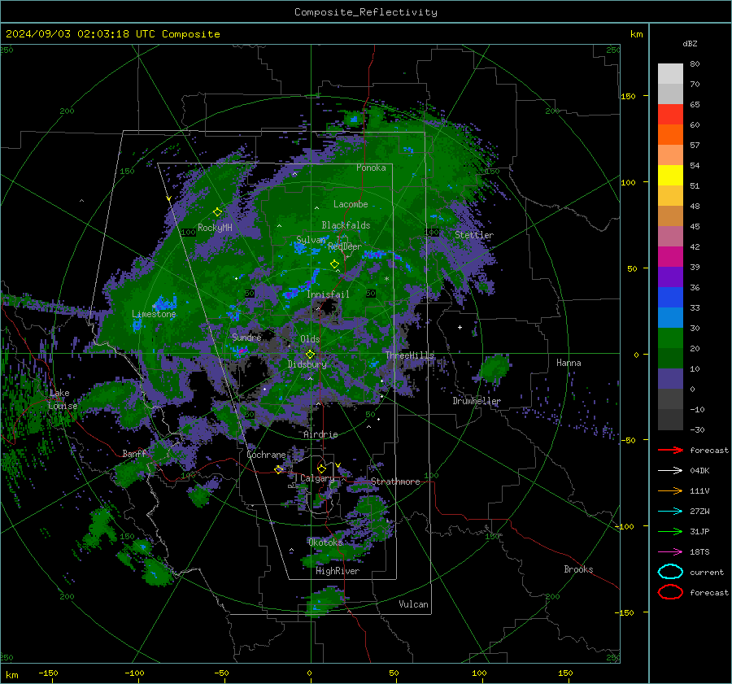This screenshot has height=684, width=732.
Task: Click the 51 dBZ yellow color swatch
Action: click(670, 176)
